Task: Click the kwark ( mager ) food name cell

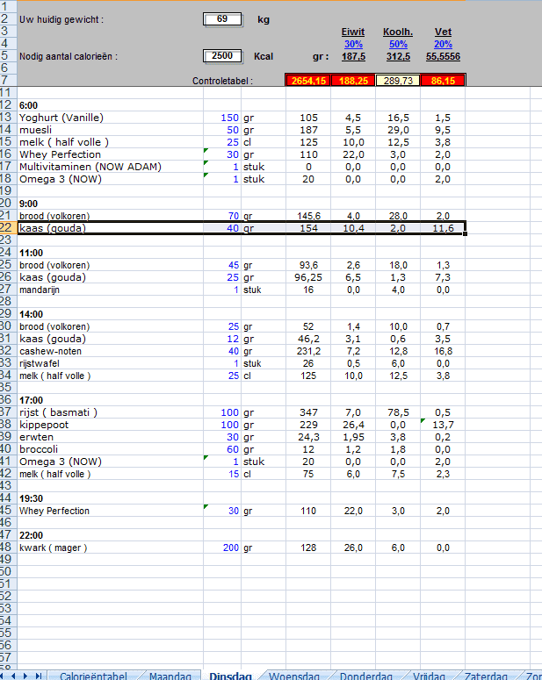Action: pyautogui.click(x=54, y=548)
